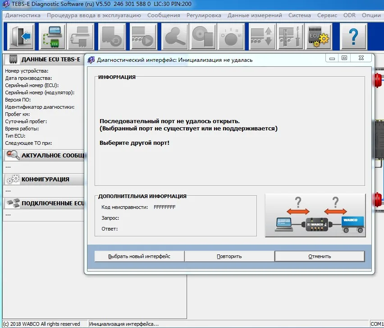Start diagnostics with laptop-ECU connection icon
384x328 pixels.
pyautogui.click(x=50, y=36)
